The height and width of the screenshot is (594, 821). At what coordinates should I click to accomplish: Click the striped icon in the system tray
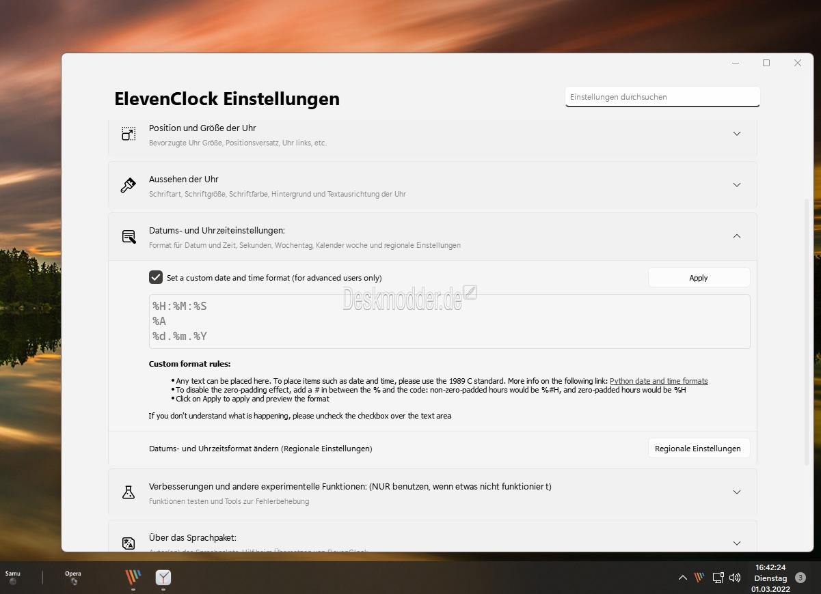[699, 578]
